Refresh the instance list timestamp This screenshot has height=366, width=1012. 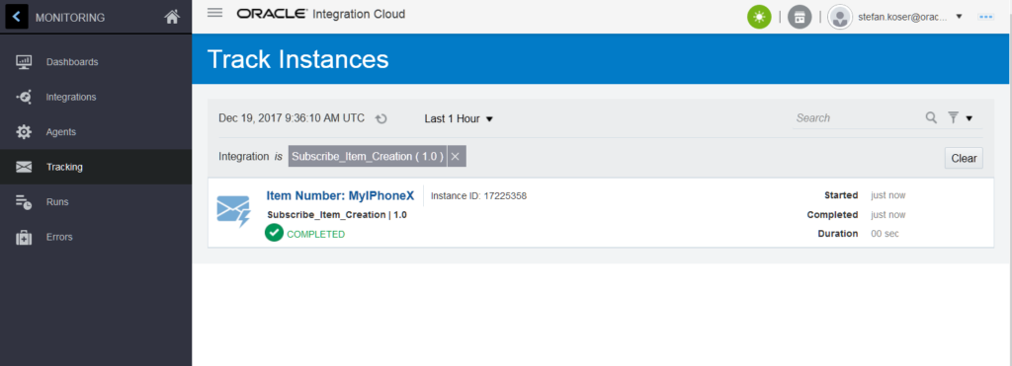point(381,118)
